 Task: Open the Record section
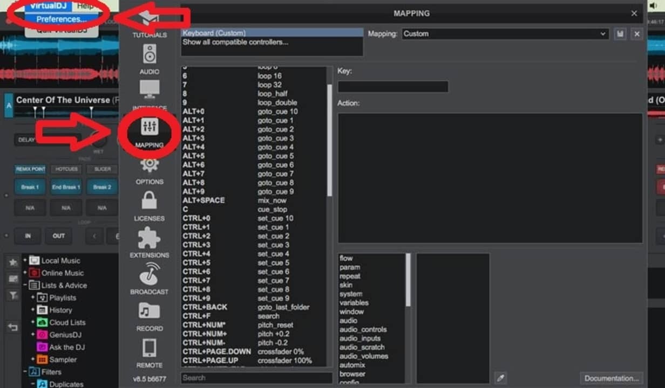150,315
